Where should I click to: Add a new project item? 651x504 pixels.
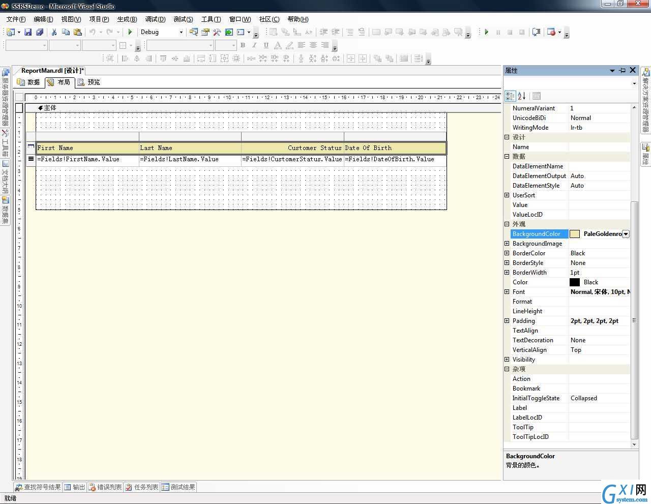pyautogui.click(x=11, y=32)
